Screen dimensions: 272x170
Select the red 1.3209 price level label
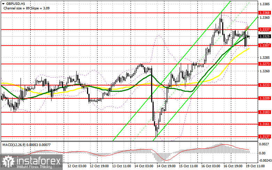(265, 98)
